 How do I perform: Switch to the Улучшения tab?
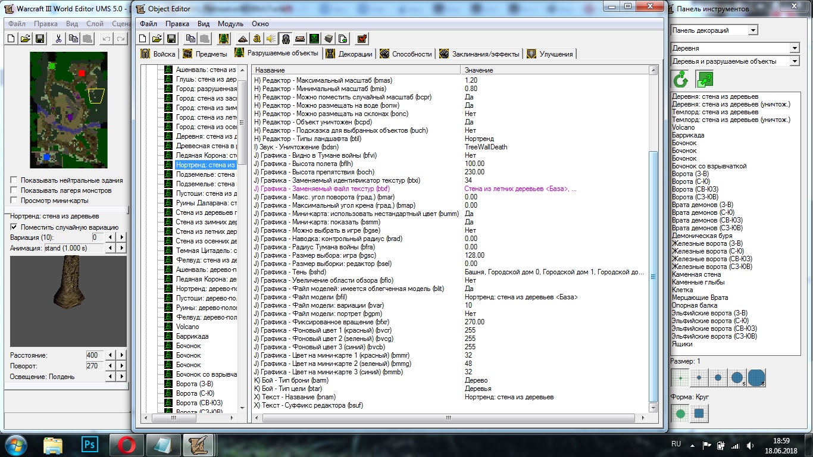pos(550,54)
